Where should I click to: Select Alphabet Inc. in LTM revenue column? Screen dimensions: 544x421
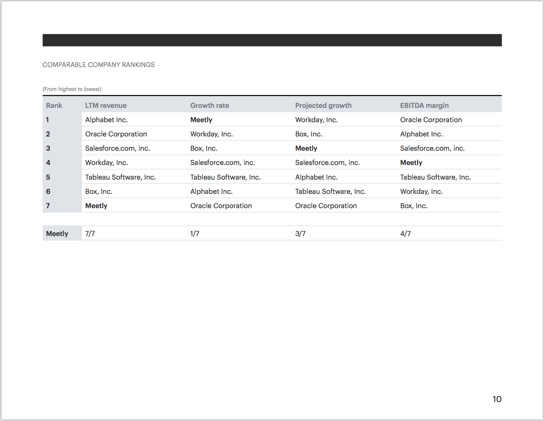[x=106, y=120]
